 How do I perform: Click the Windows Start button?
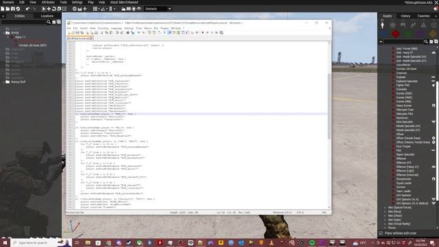(x=5, y=243)
